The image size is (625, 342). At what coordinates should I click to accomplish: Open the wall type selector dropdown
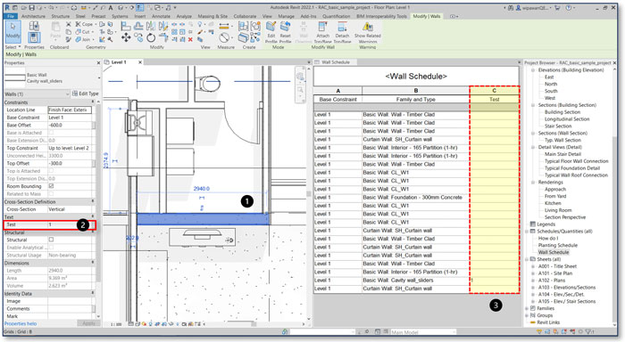click(x=99, y=78)
